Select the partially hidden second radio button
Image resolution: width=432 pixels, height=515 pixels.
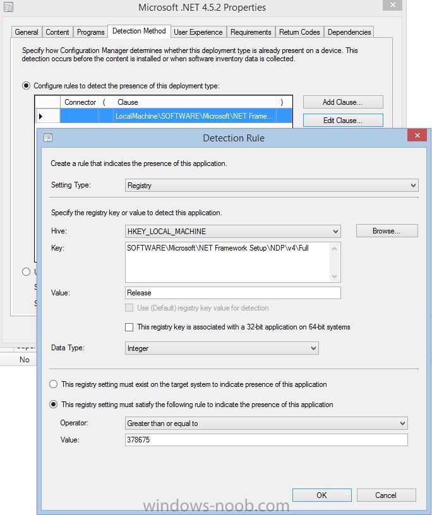26,272
